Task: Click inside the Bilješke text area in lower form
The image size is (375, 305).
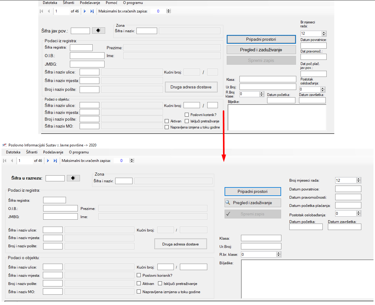Action: pyautogui.click(x=307, y=279)
